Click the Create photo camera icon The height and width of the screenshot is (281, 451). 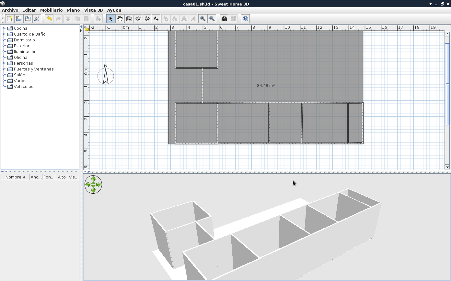(224, 19)
